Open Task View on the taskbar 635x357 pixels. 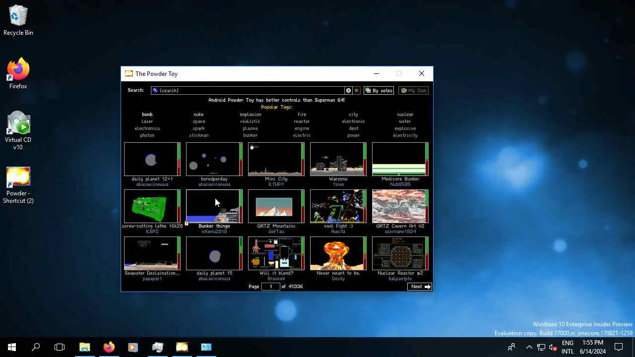point(60,347)
